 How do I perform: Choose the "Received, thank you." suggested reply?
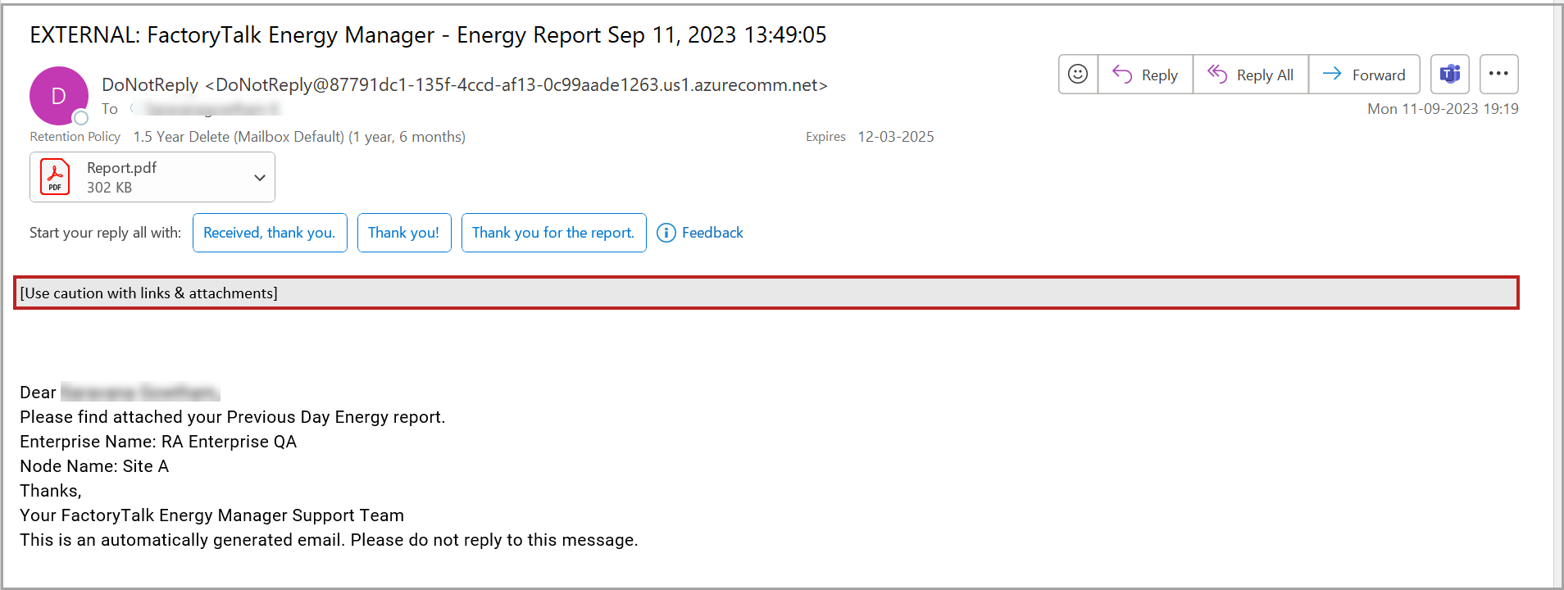(x=270, y=233)
